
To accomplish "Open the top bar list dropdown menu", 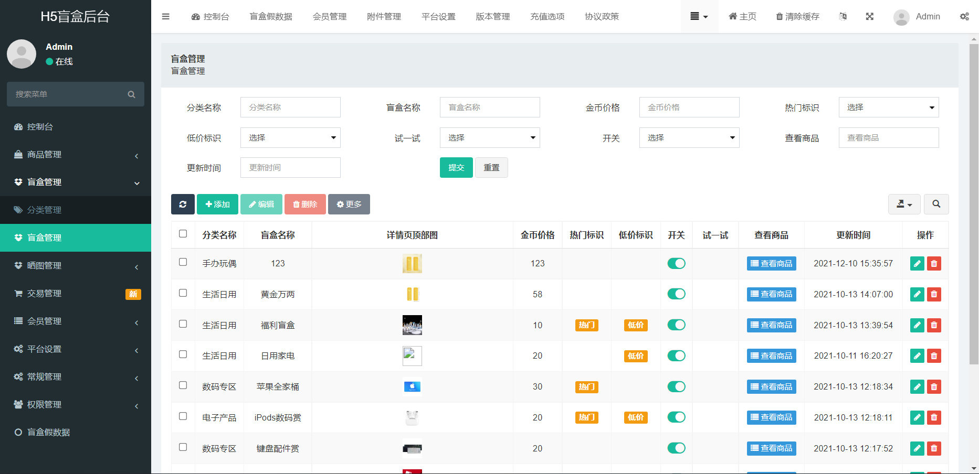I will (x=699, y=17).
